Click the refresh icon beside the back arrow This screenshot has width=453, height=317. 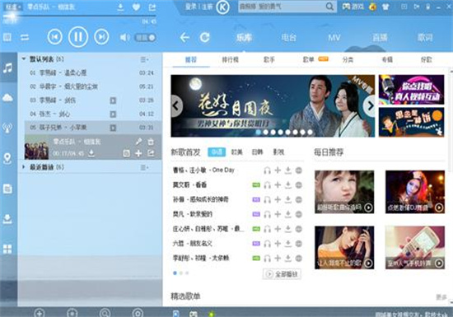tap(205, 37)
